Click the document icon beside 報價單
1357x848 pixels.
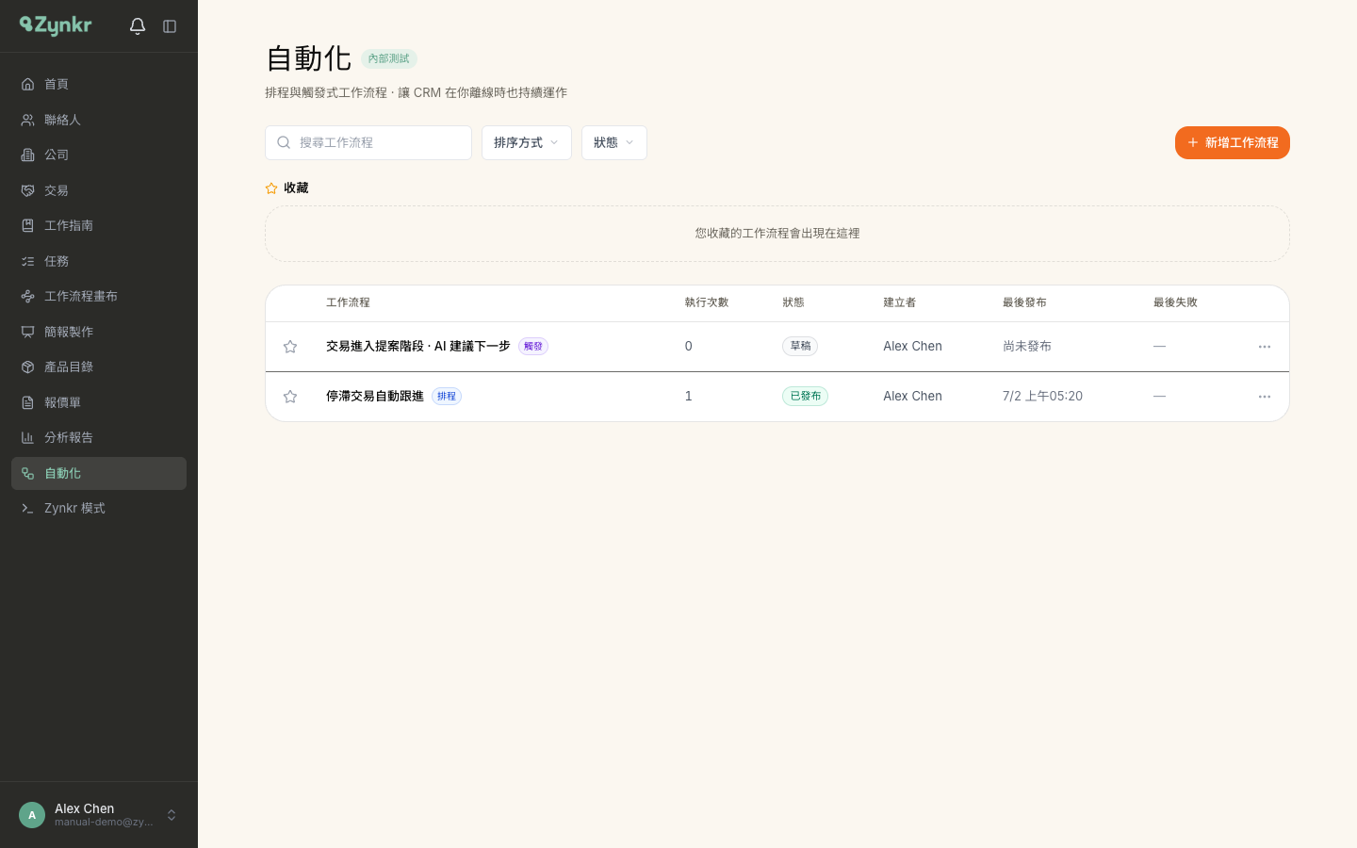27,402
